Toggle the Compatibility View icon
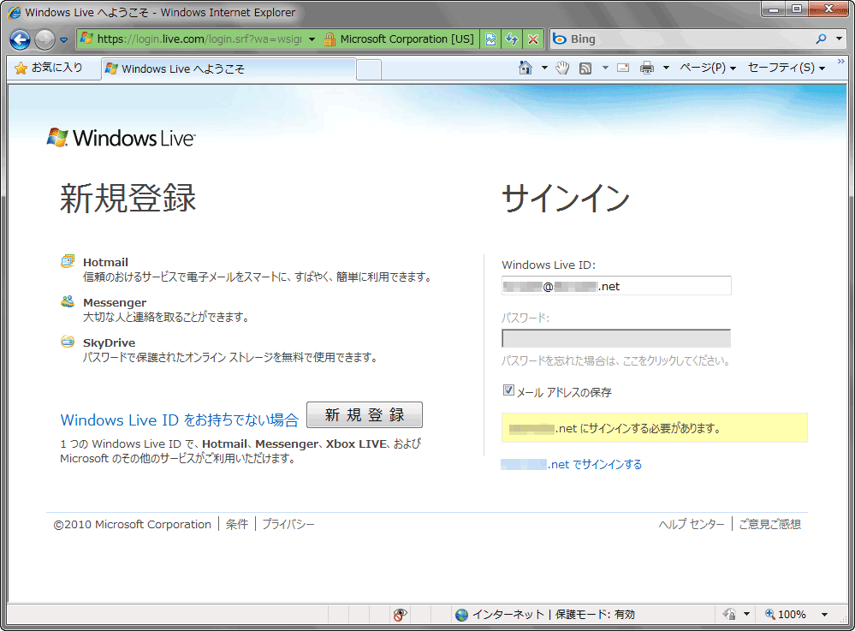This screenshot has width=855, height=631. (x=490, y=39)
